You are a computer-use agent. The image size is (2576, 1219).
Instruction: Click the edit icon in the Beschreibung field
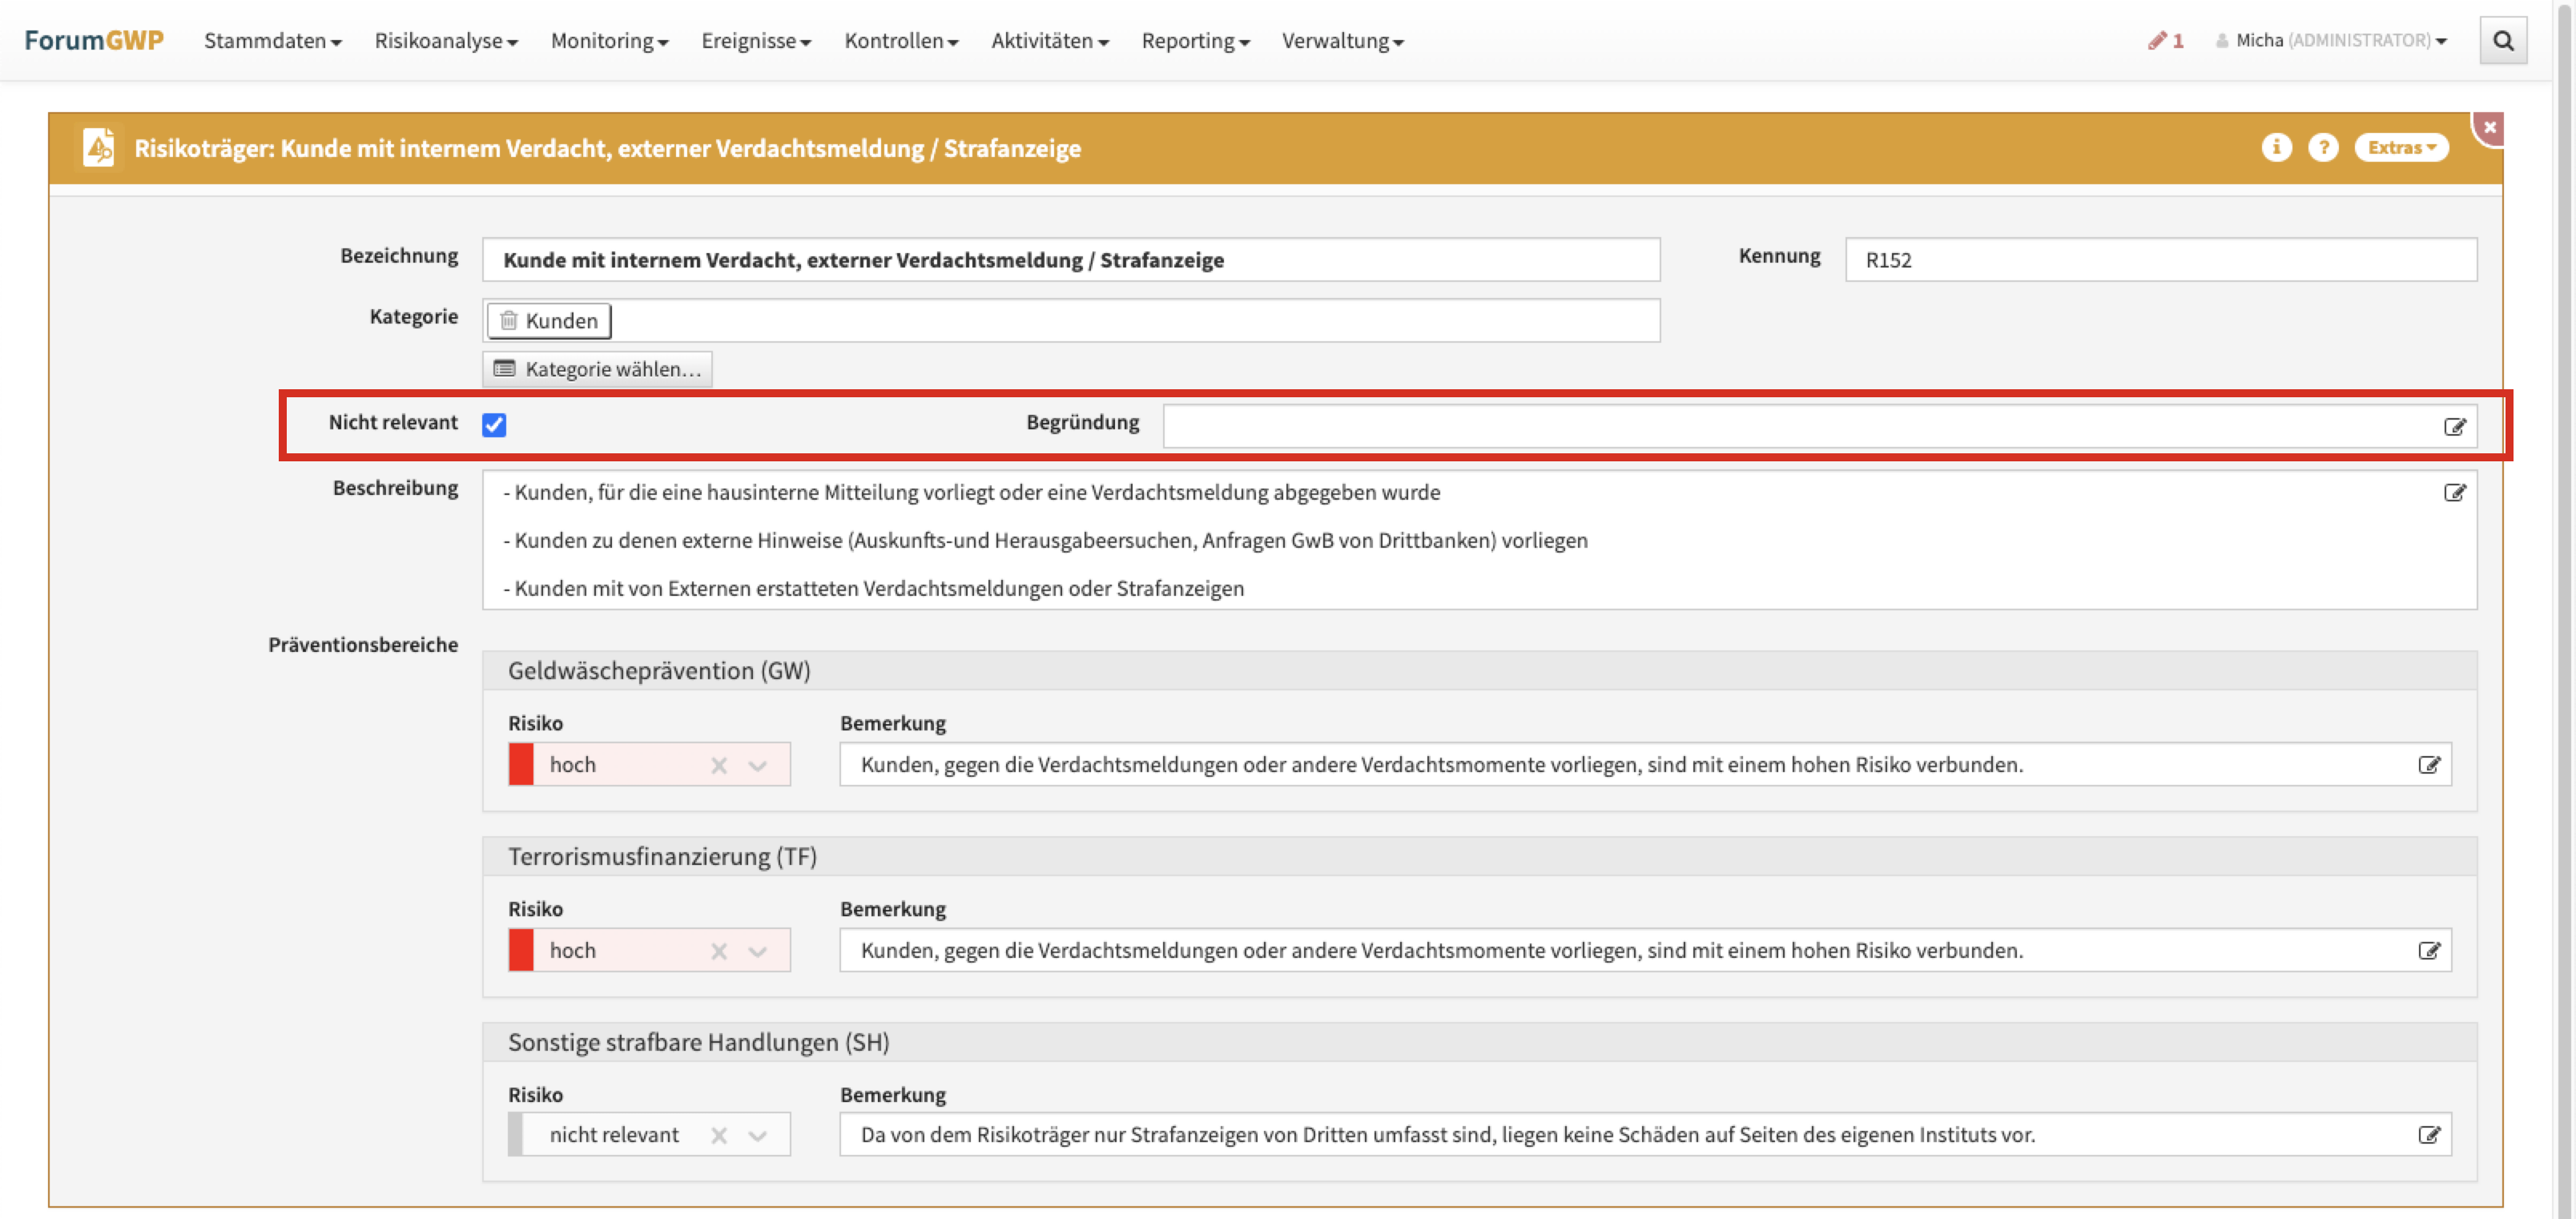(2454, 493)
